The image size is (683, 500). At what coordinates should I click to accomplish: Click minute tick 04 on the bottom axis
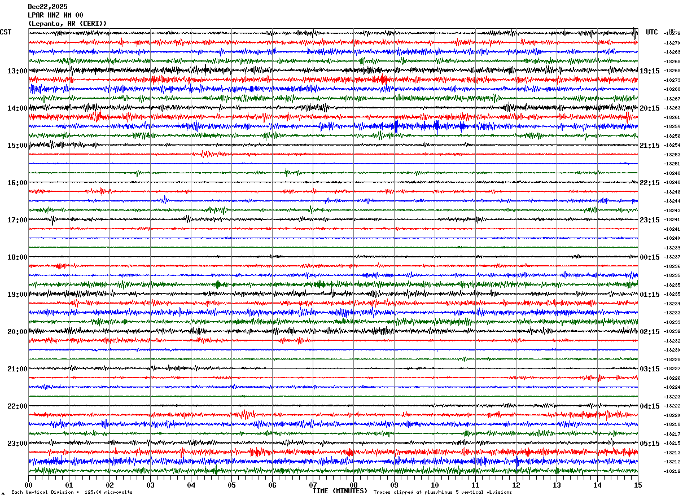[191, 485]
